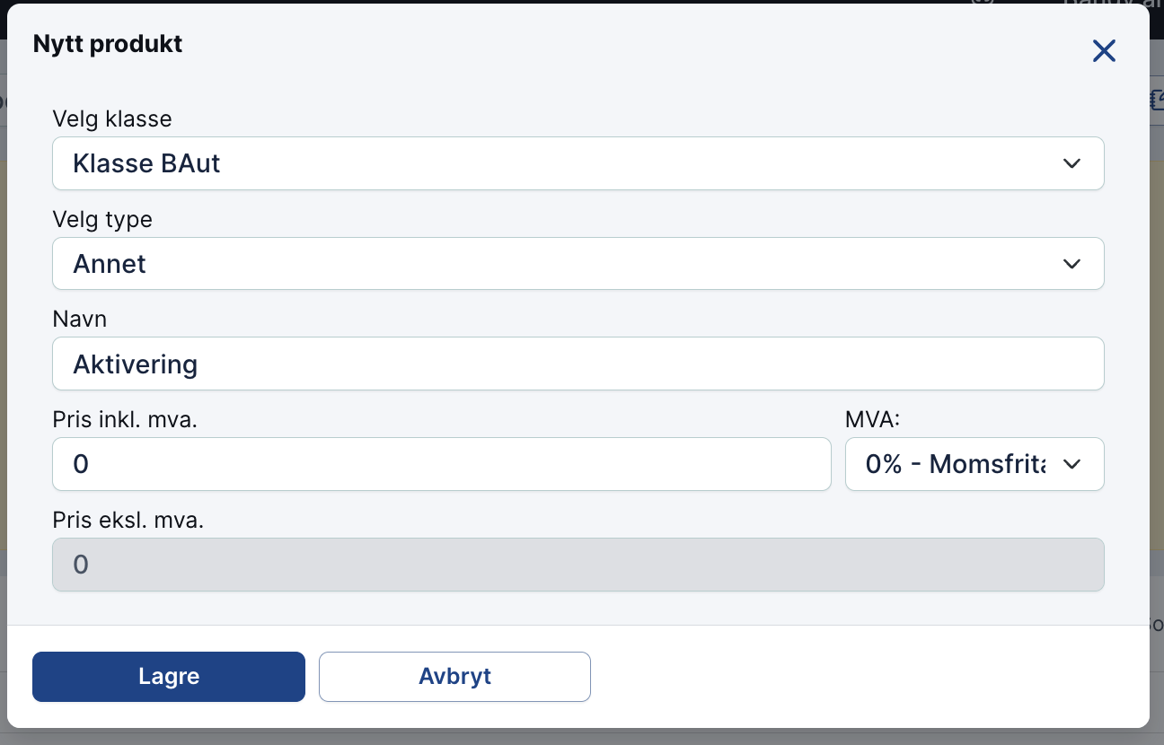Open the Annet type dropdown
Image resolution: width=1164 pixels, height=745 pixels.
tap(578, 264)
